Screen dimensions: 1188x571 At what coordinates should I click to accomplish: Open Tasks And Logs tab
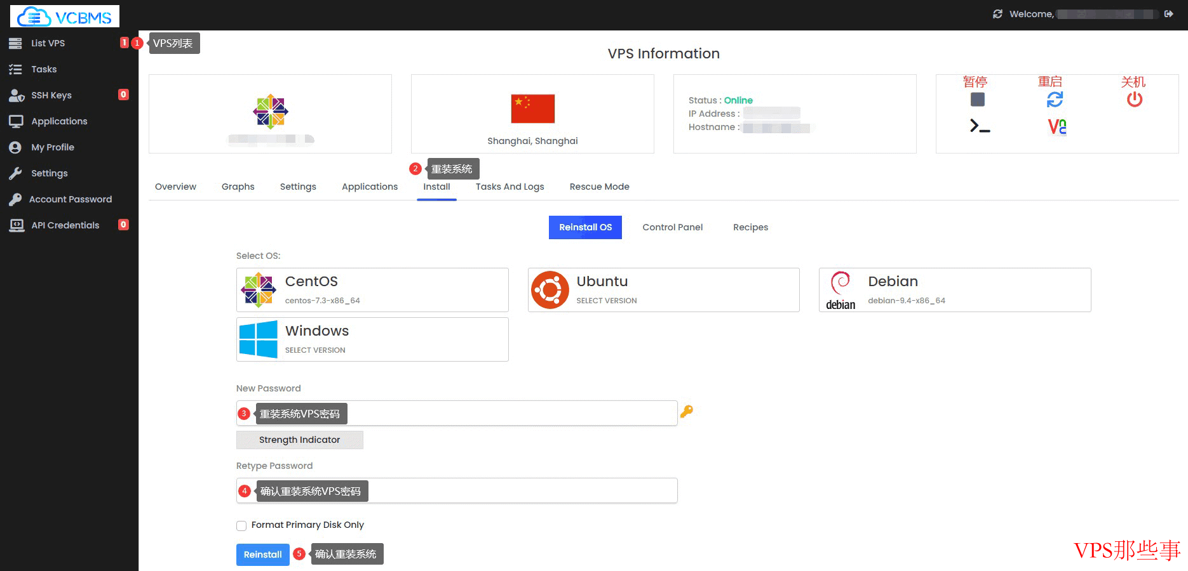(x=510, y=187)
